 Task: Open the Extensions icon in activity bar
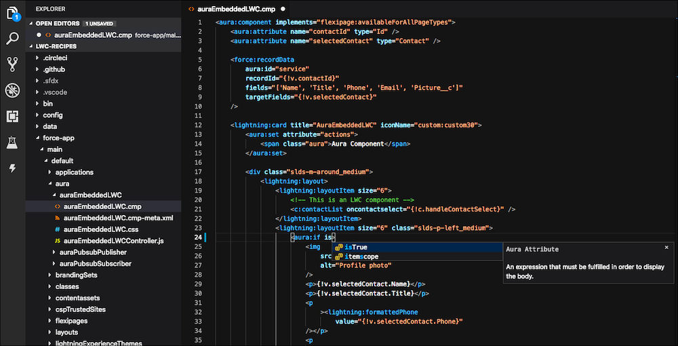(x=12, y=116)
